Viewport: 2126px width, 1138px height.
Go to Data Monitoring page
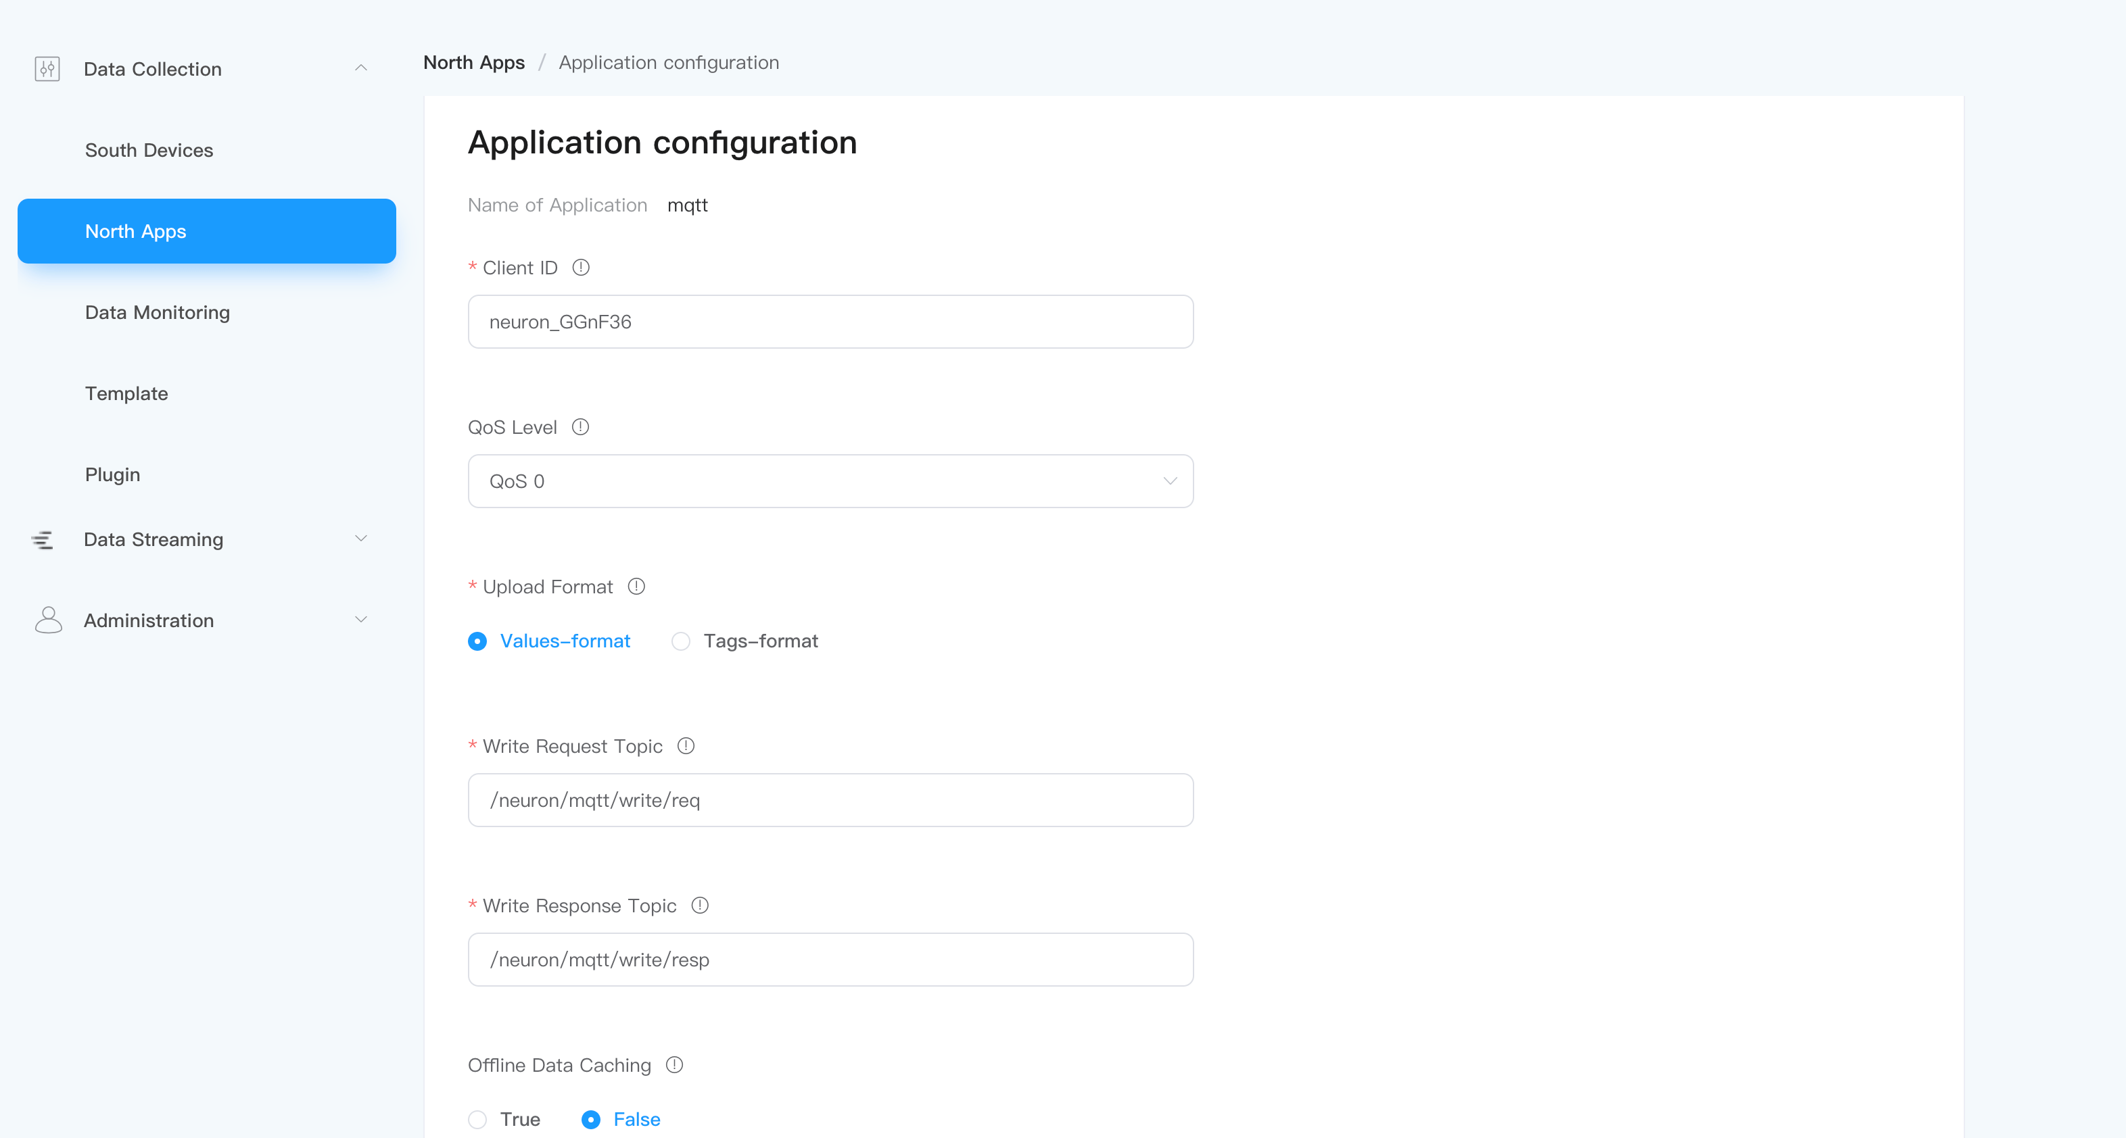point(157,312)
